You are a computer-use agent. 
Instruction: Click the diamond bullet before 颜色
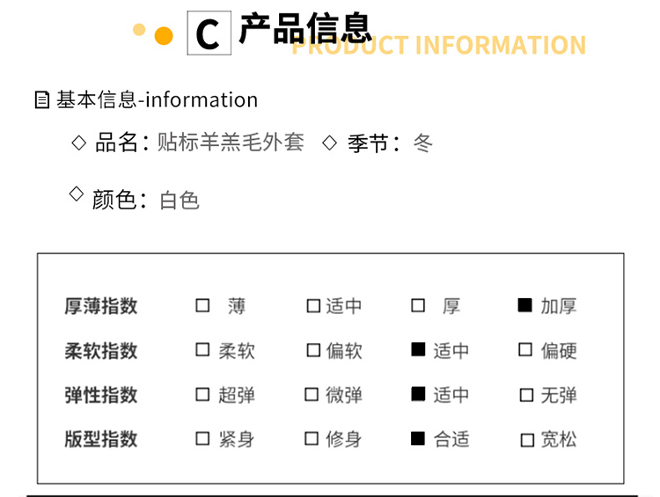(77, 194)
